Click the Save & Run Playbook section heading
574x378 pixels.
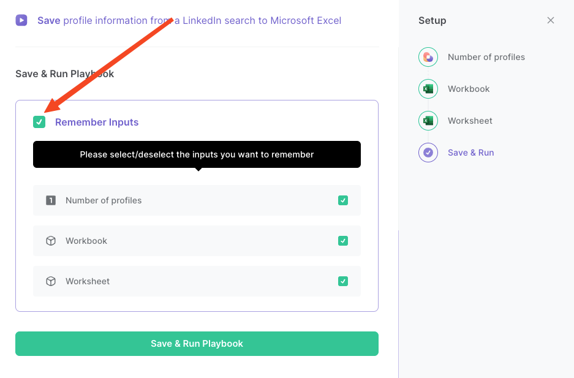65,74
